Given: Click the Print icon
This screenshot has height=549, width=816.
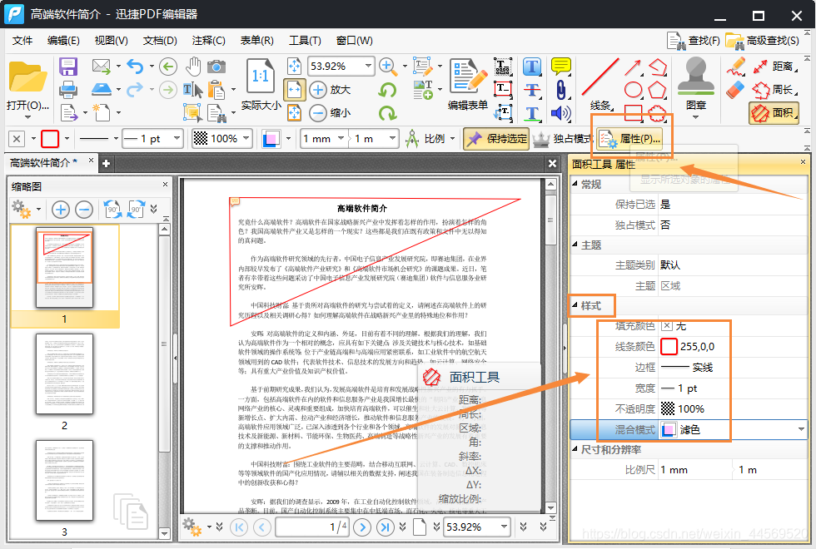Looking at the screenshot, I should coord(68,90).
